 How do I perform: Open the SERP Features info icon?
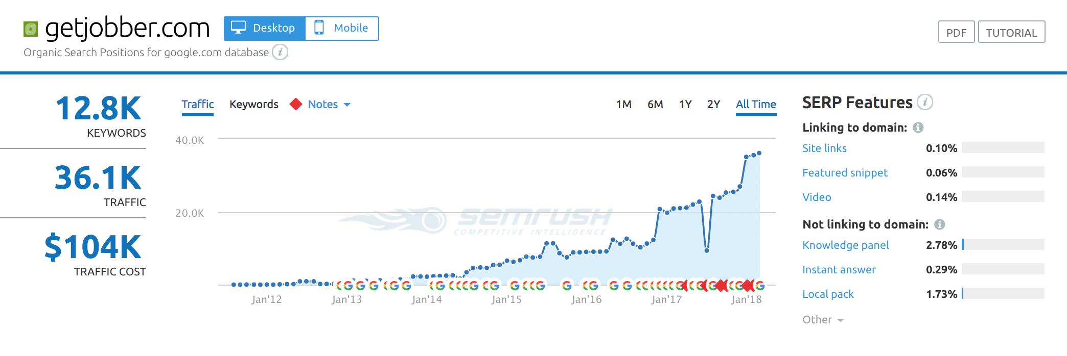925,102
